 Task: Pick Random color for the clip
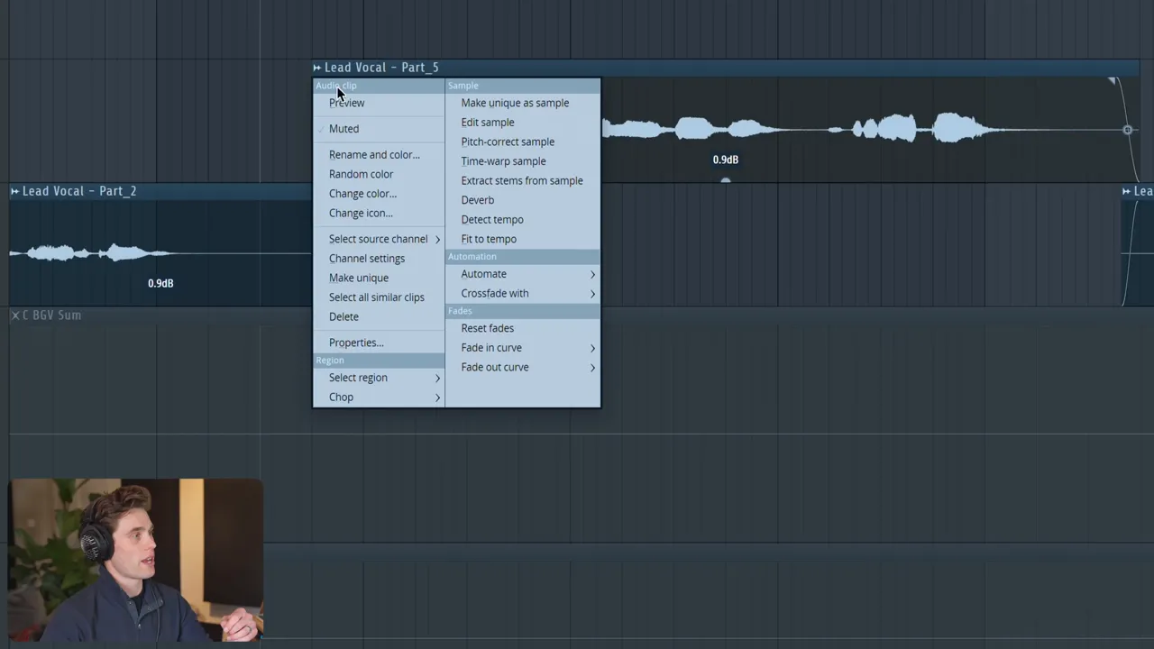pyautogui.click(x=361, y=174)
